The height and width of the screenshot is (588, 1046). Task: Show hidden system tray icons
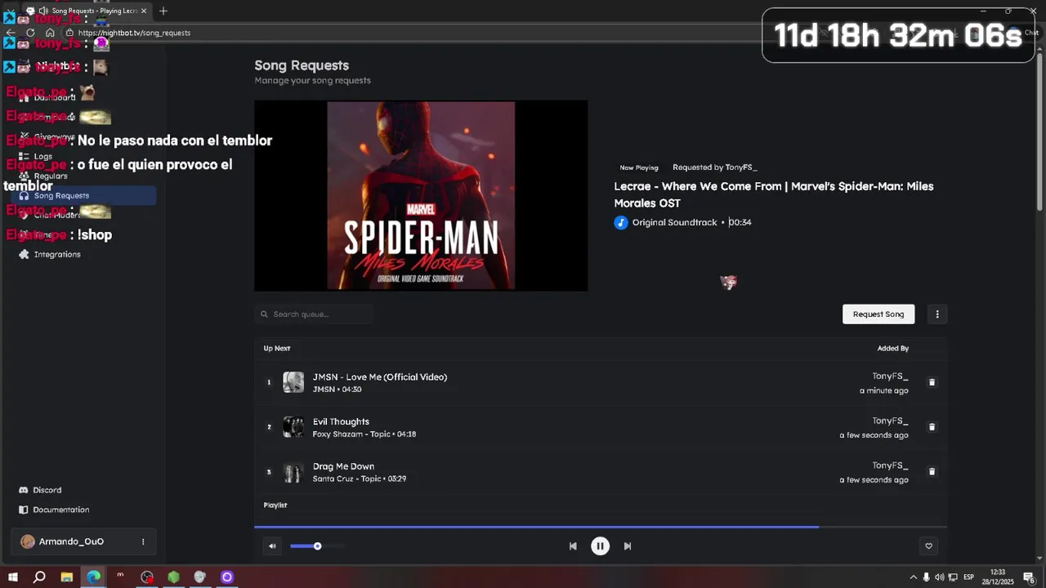pyautogui.click(x=913, y=577)
